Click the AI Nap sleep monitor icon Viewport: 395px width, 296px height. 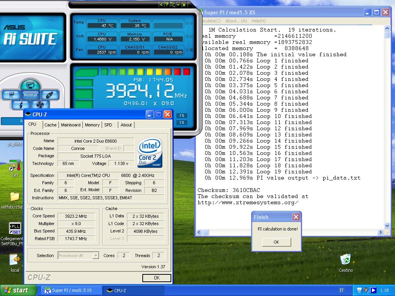[30, 85]
